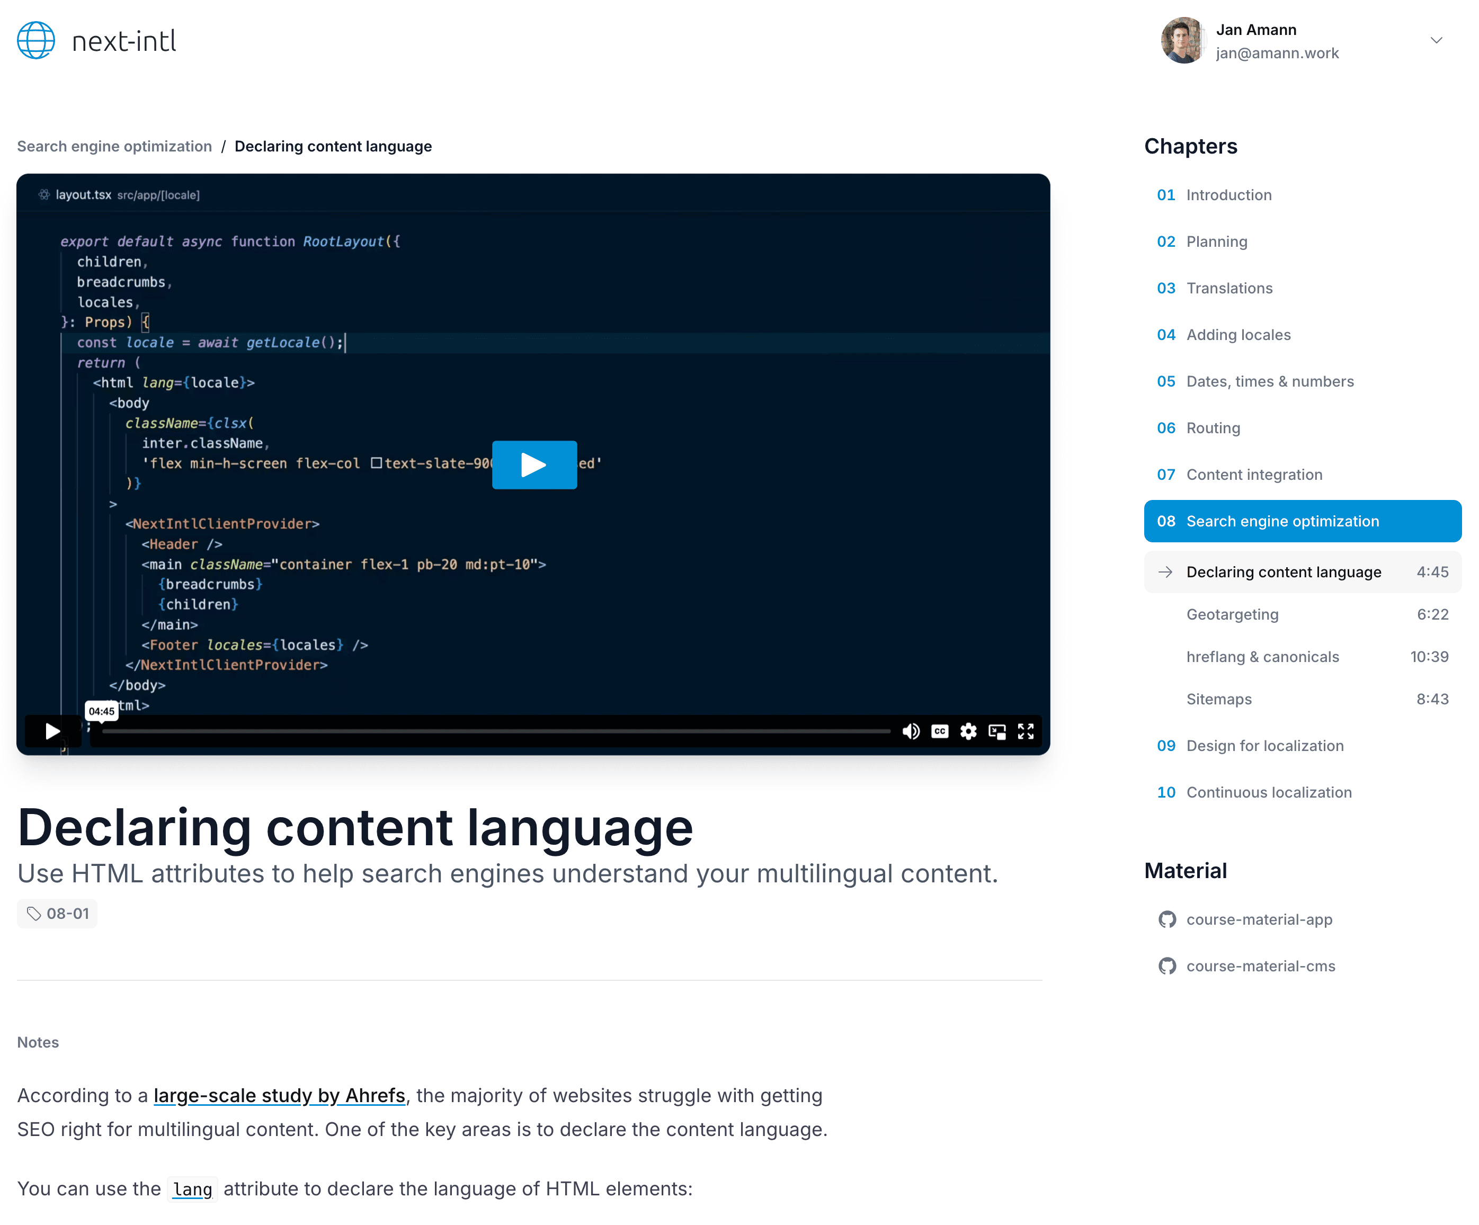Screen dimensions: 1479x1225
Task: Select the Geotargeting lesson
Action: pos(1232,614)
